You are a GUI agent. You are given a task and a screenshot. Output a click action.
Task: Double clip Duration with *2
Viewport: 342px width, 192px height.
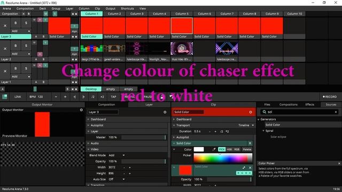click(227, 132)
